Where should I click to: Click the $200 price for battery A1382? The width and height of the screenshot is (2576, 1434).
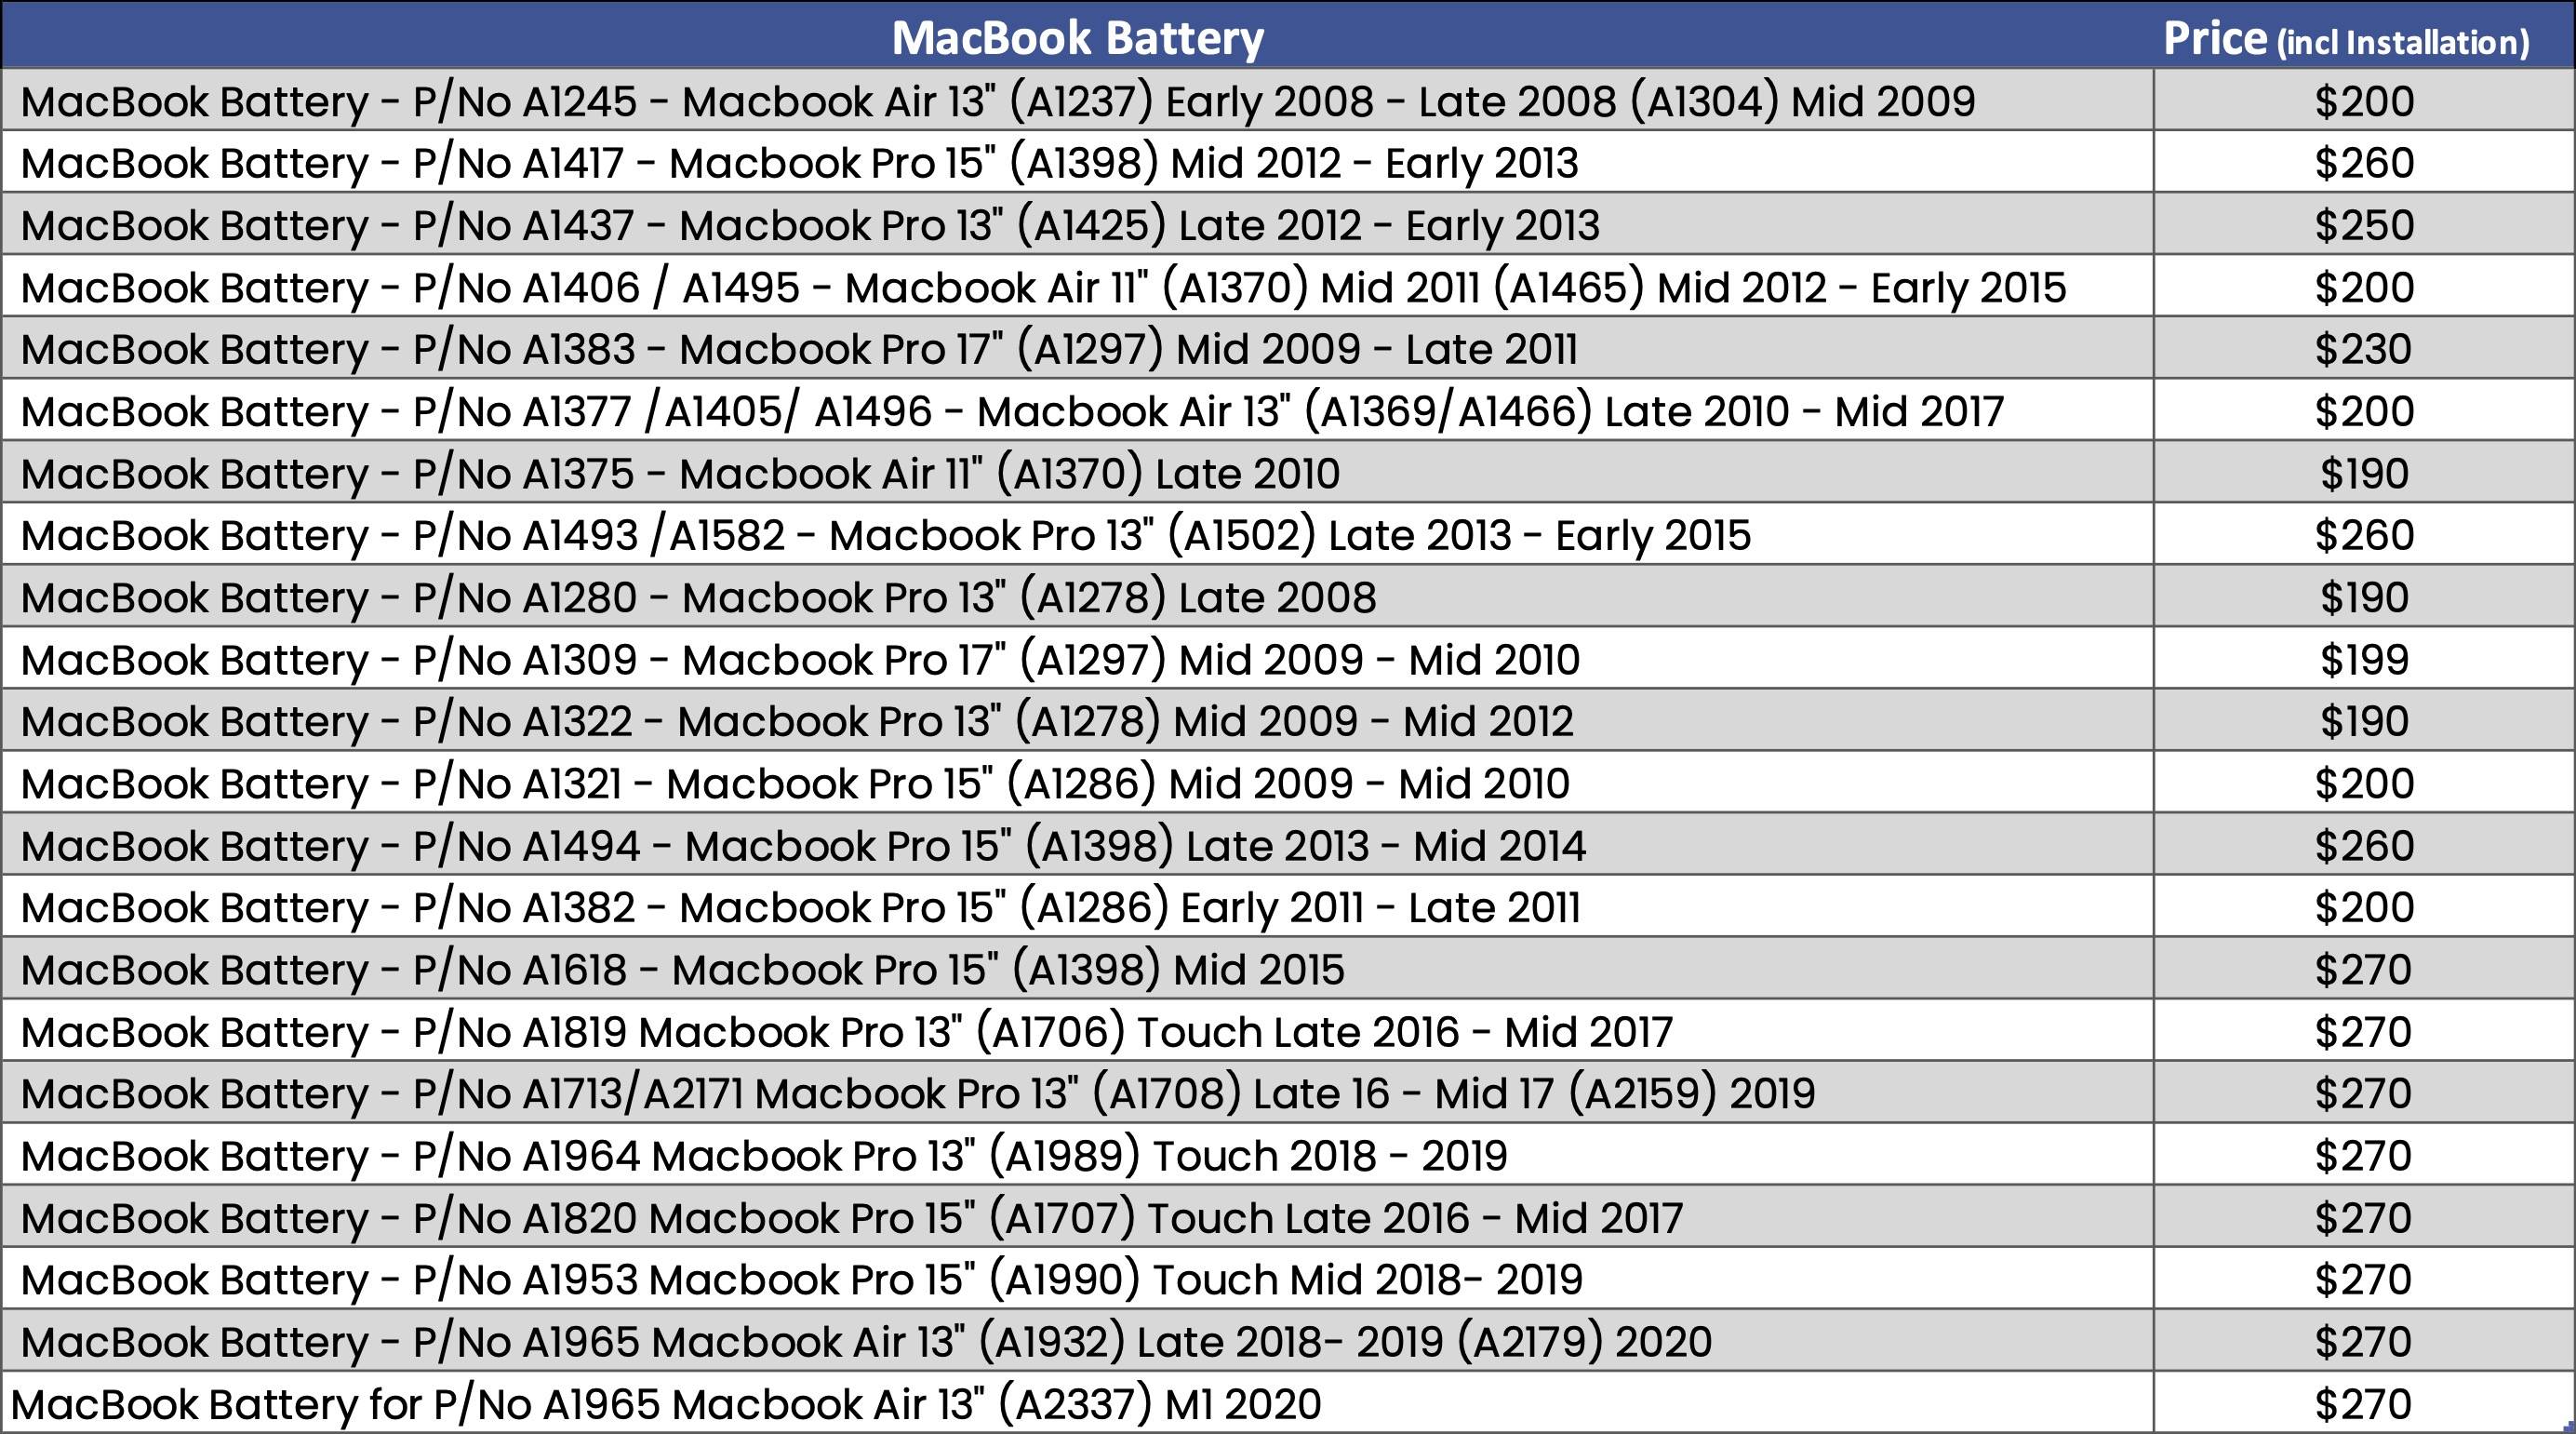coord(2364,908)
